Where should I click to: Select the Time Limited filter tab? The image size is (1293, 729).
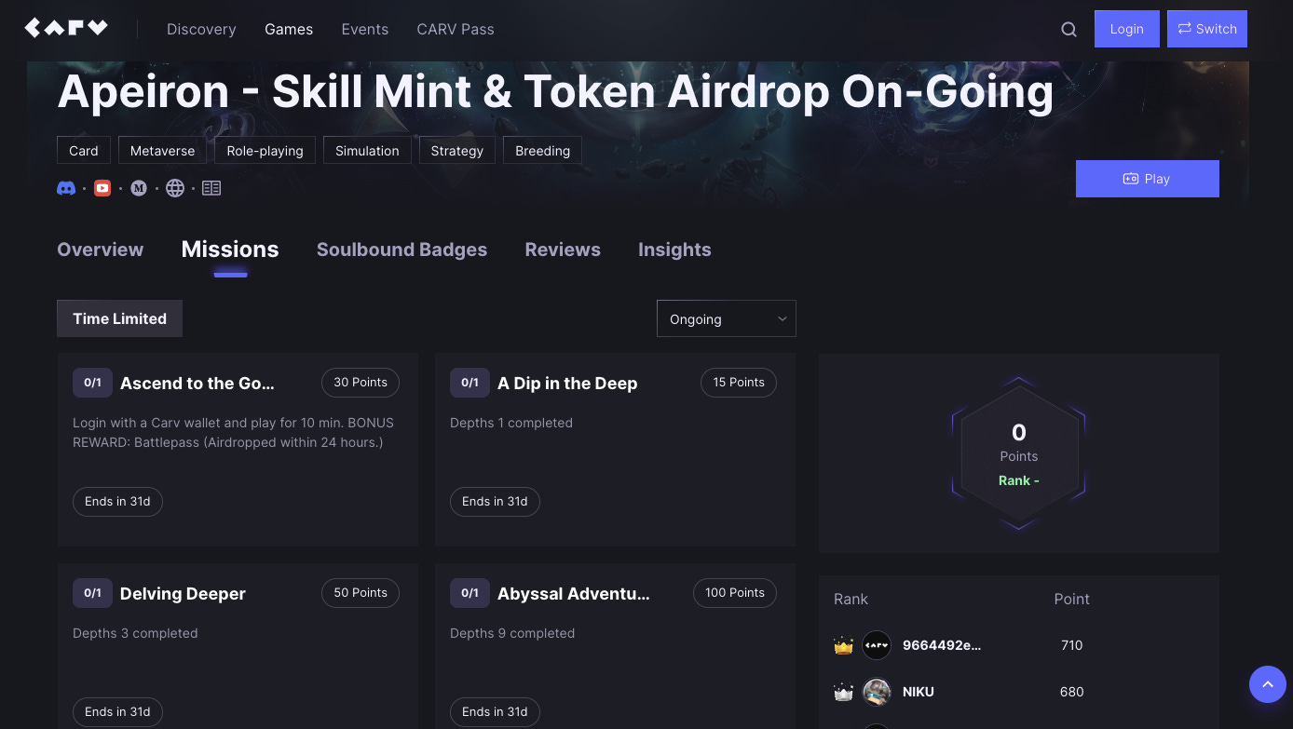point(119,318)
